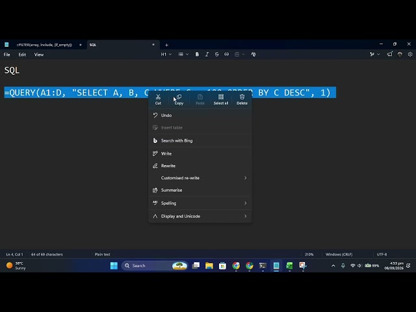Open the Copilot rewrite toolbar dropdown
Image resolution: width=416 pixels, height=312 pixels.
click(x=374, y=55)
